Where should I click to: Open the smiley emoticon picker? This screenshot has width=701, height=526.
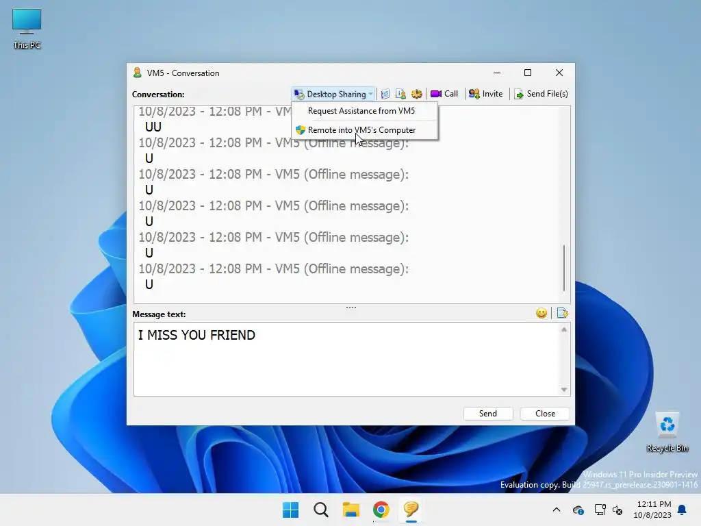coord(541,313)
